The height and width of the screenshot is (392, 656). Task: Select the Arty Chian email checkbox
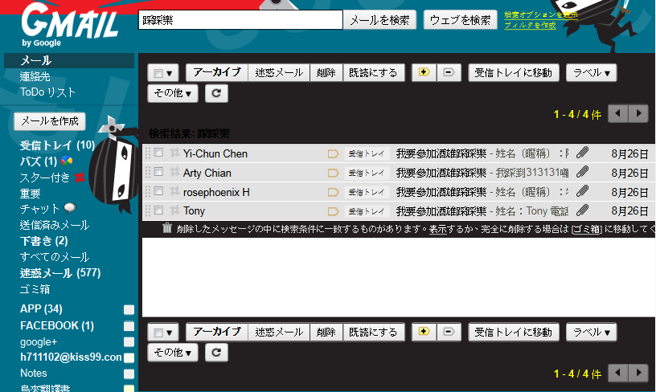[x=159, y=173]
